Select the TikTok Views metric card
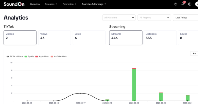Image resolution: width=198 pixels, height=104 pixels. pyautogui.click(x=54, y=38)
